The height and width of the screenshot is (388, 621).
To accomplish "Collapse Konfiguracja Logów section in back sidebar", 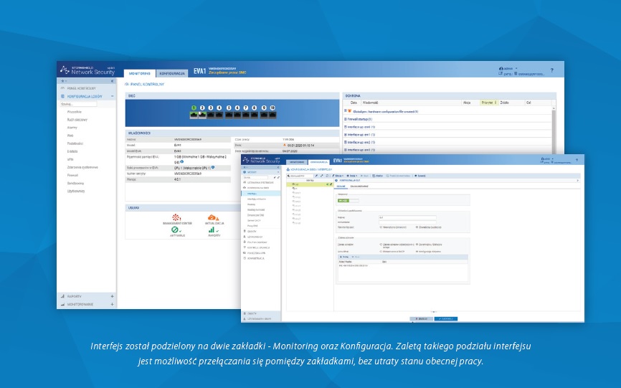I will point(112,96).
